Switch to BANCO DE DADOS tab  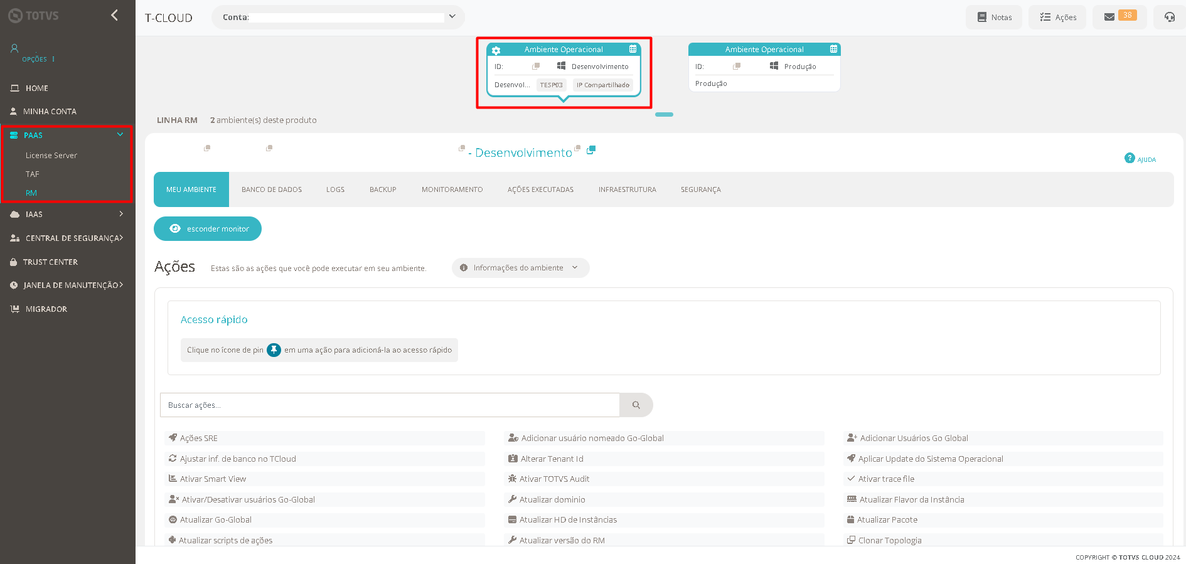pyautogui.click(x=272, y=189)
